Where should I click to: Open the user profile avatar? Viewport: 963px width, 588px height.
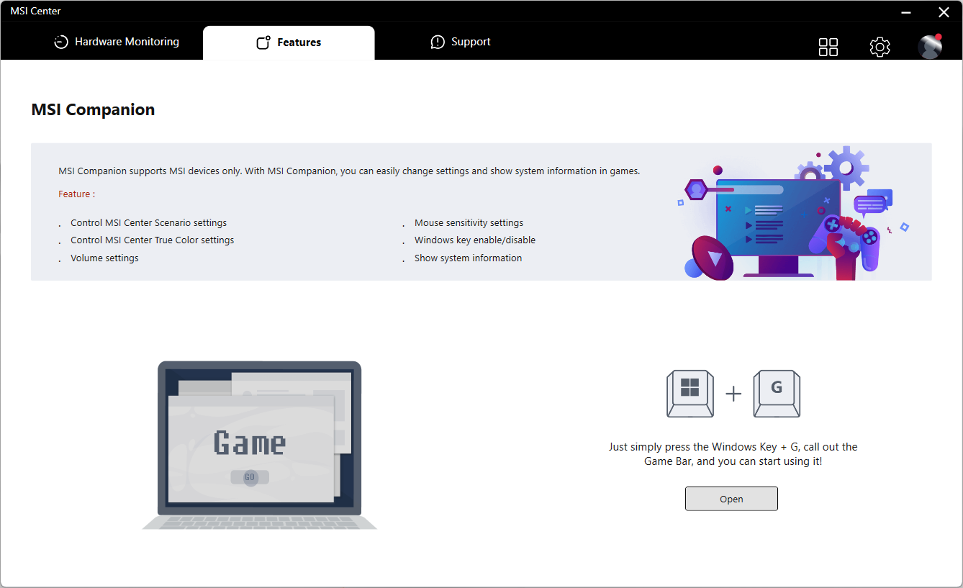point(930,47)
